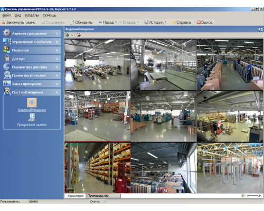Click the PERCo app title icon
Screen dimensions: 264x211
(x=2, y=9)
